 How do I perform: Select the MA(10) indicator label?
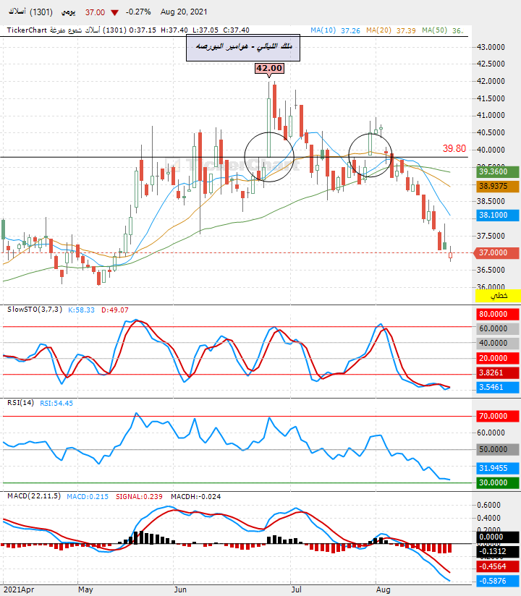(x=323, y=30)
